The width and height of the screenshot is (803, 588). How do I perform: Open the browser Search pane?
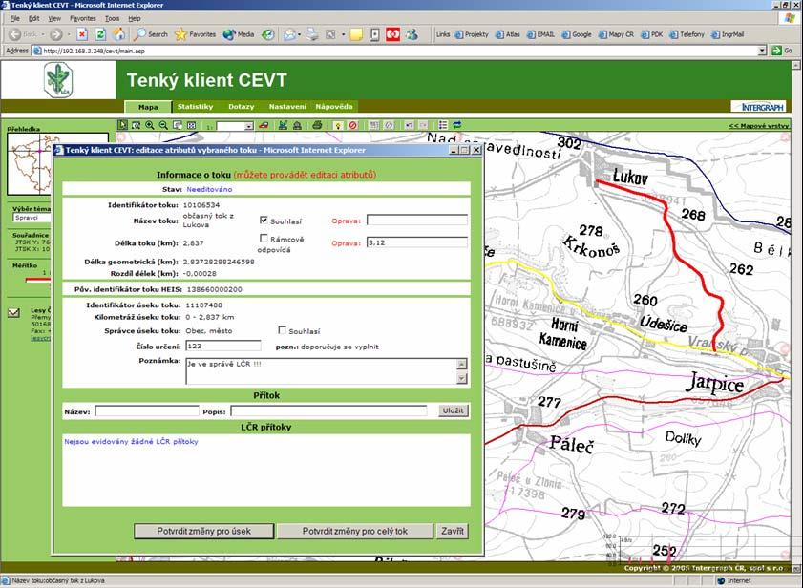pos(151,34)
